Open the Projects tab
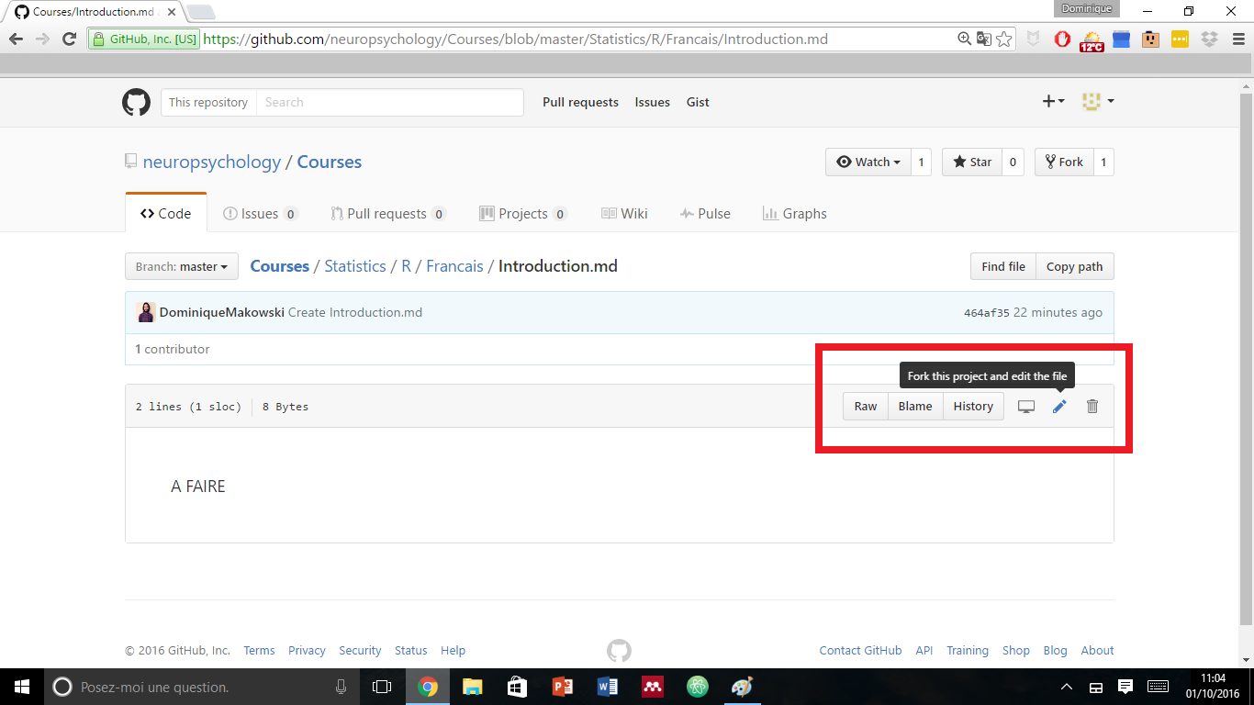Image resolution: width=1254 pixels, height=705 pixels. pyautogui.click(x=523, y=213)
